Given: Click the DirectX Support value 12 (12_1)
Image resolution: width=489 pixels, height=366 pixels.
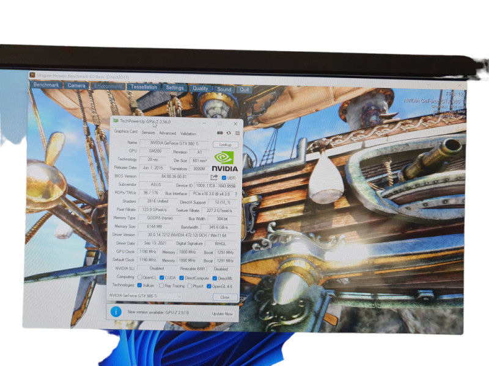Looking at the screenshot, I should 222,203.
